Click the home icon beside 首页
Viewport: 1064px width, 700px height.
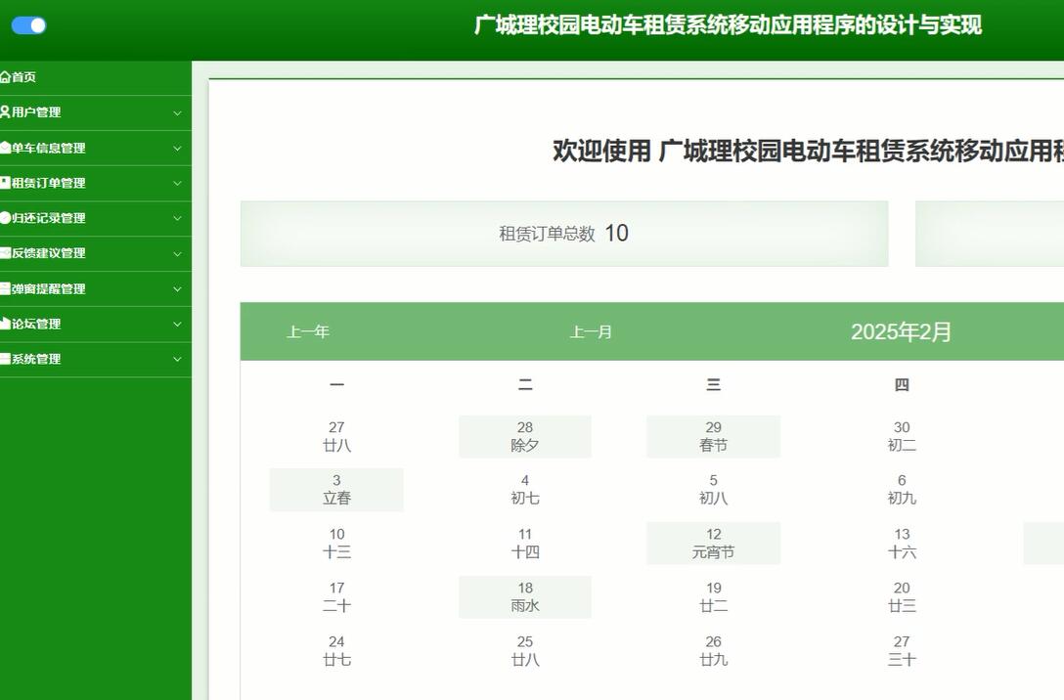6,77
